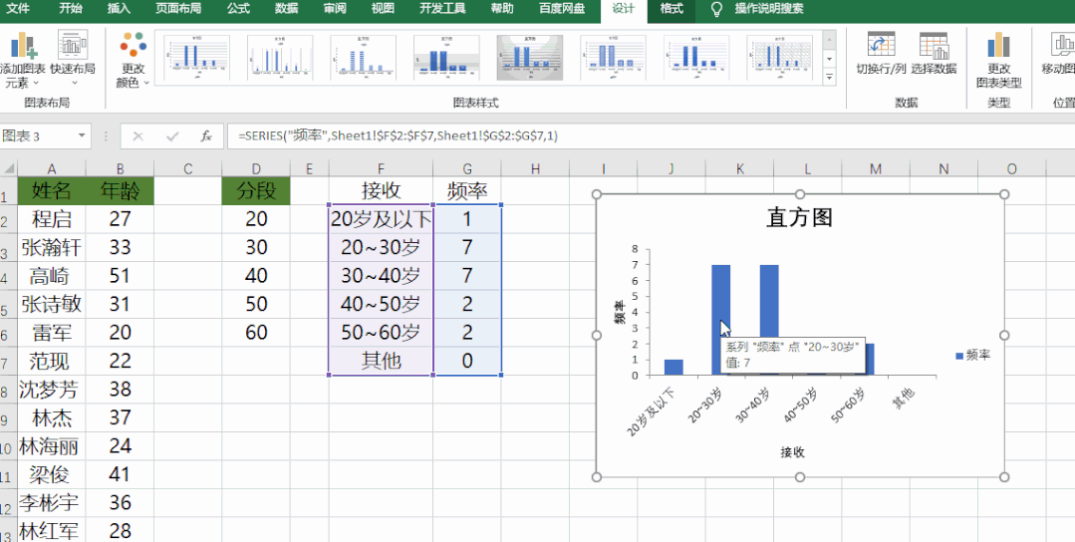
Task: Open Quick Layout (快速布局) icon
Action: pyautogui.click(x=73, y=45)
